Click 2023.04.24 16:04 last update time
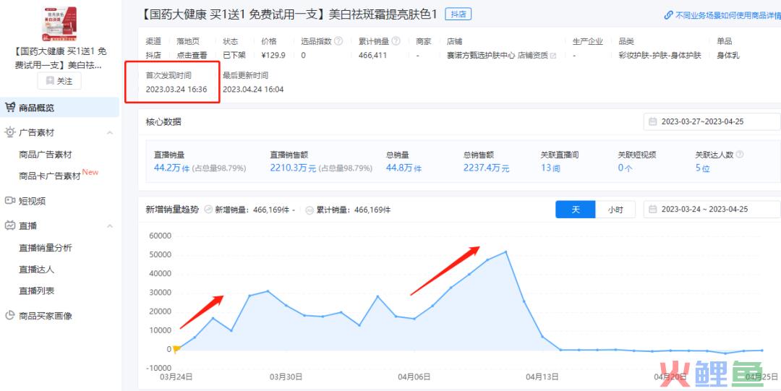 coord(253,90)
